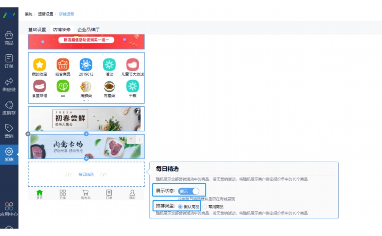The width and height of the screenshot is (382, 236).
Task: Add module below the 肉禽专场 banner
Action: 86,159
